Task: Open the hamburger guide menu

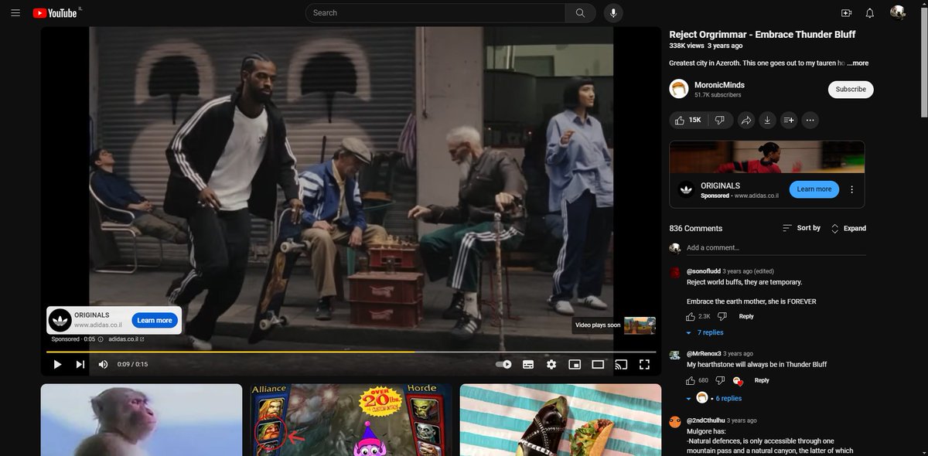Action: [x=15, y=13]
